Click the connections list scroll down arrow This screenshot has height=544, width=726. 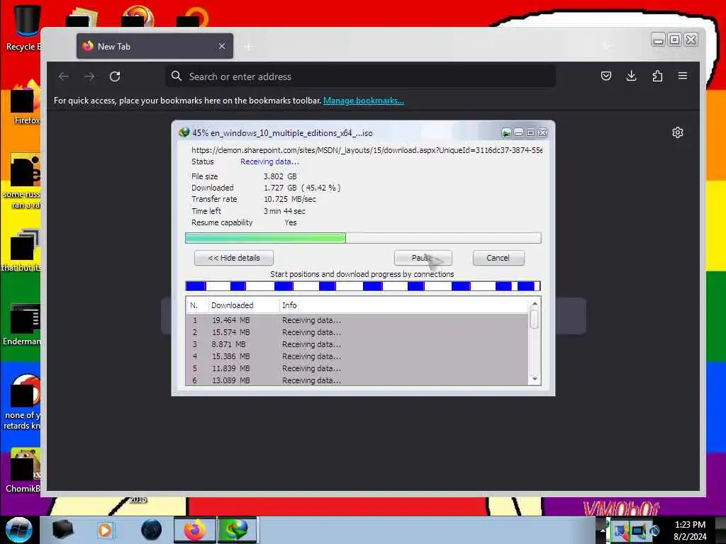[535, 379]
